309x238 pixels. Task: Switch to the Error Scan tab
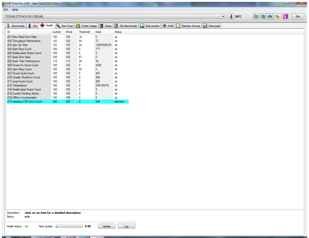coord(64,26)
